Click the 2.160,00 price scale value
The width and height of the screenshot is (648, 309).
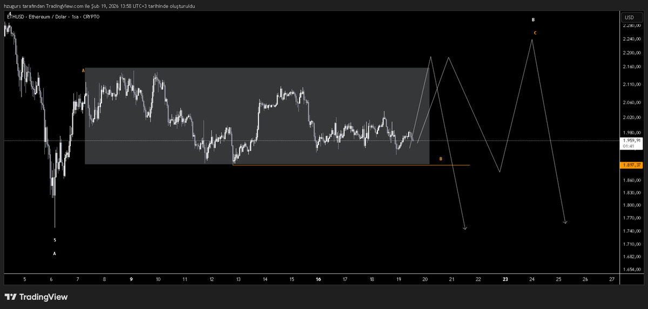[632, 67]
